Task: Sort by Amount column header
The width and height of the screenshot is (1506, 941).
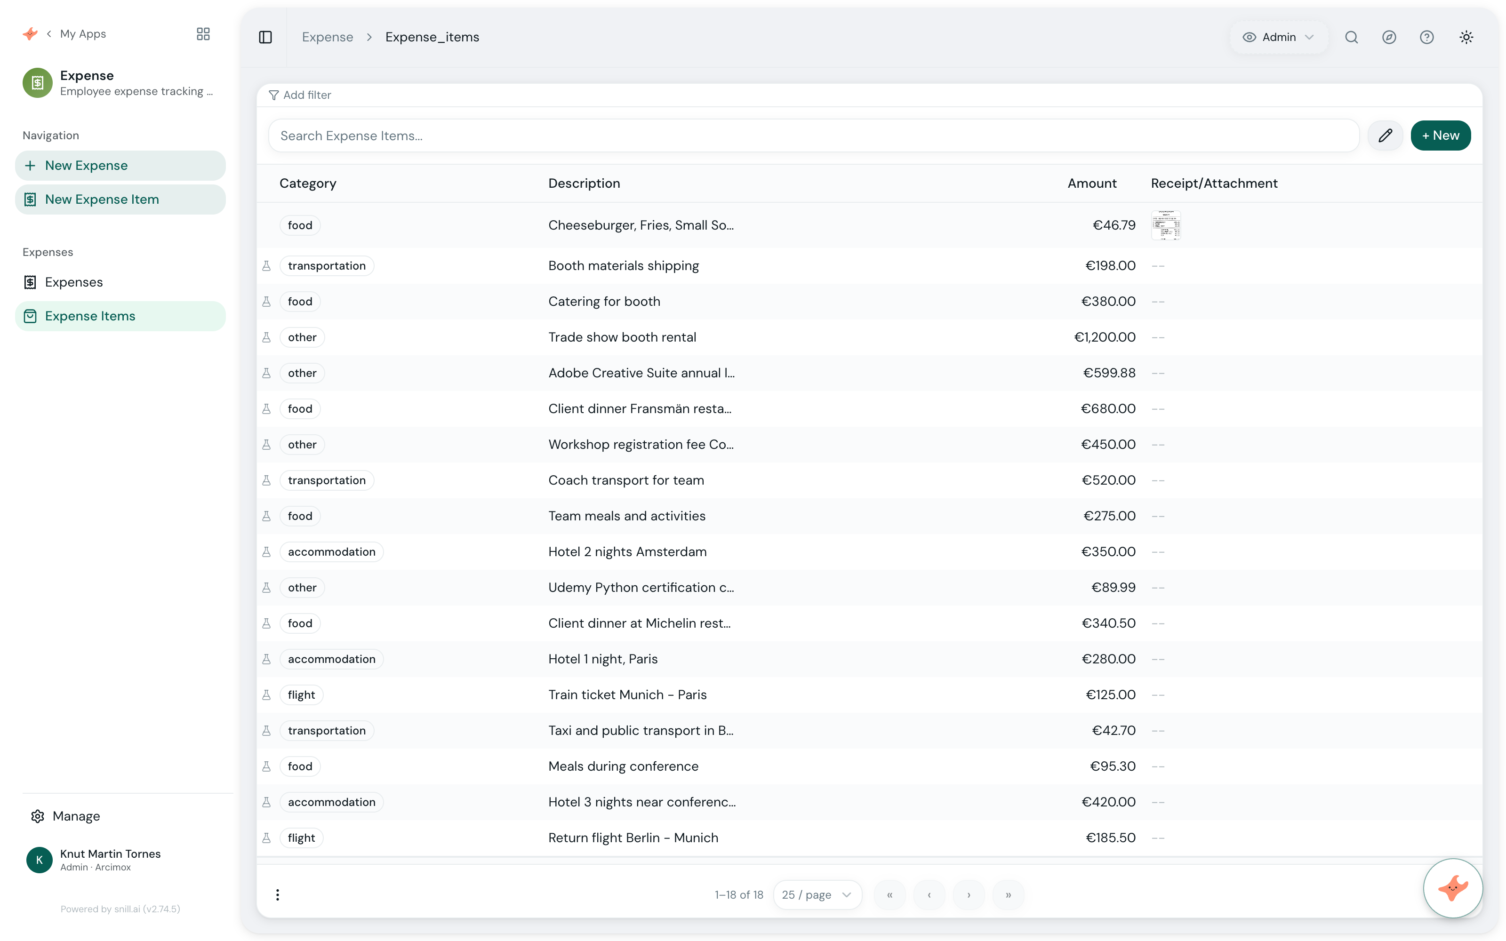Action: click(1092, 183)
